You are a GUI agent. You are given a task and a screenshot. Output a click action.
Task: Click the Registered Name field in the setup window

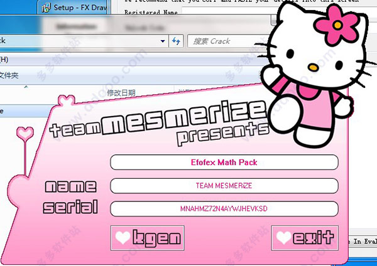tap(229, 11)
